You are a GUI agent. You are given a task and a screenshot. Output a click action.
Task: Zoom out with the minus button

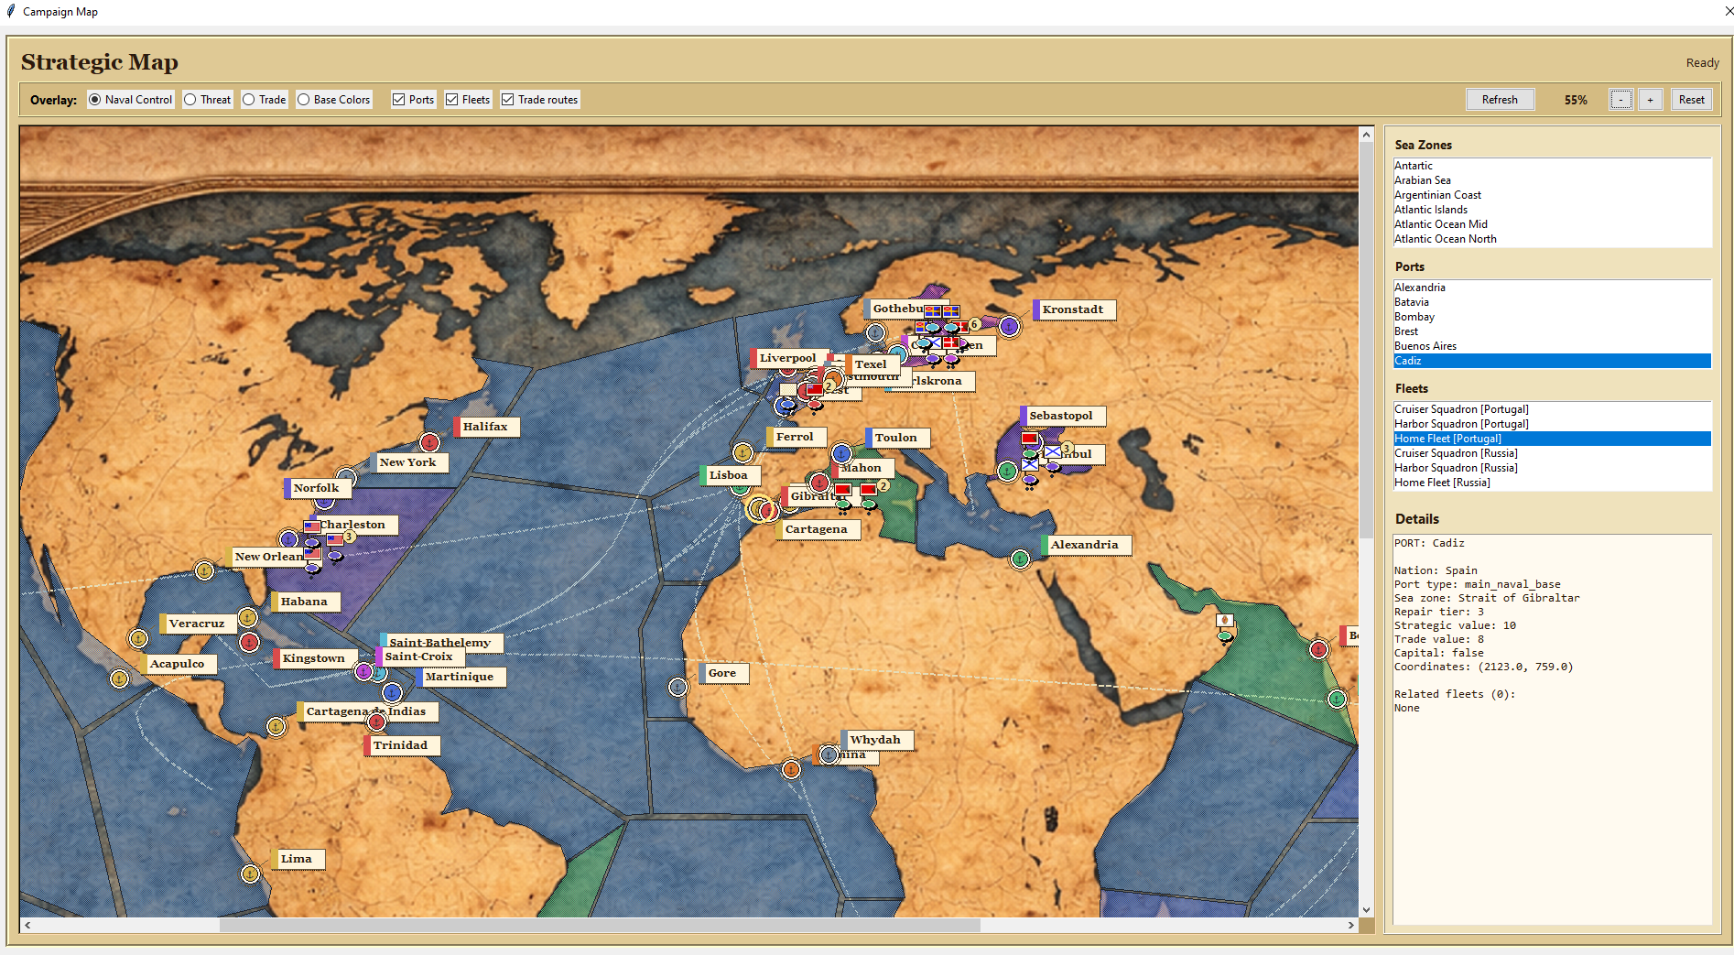pyautogui.click(x=1620, y=100)
